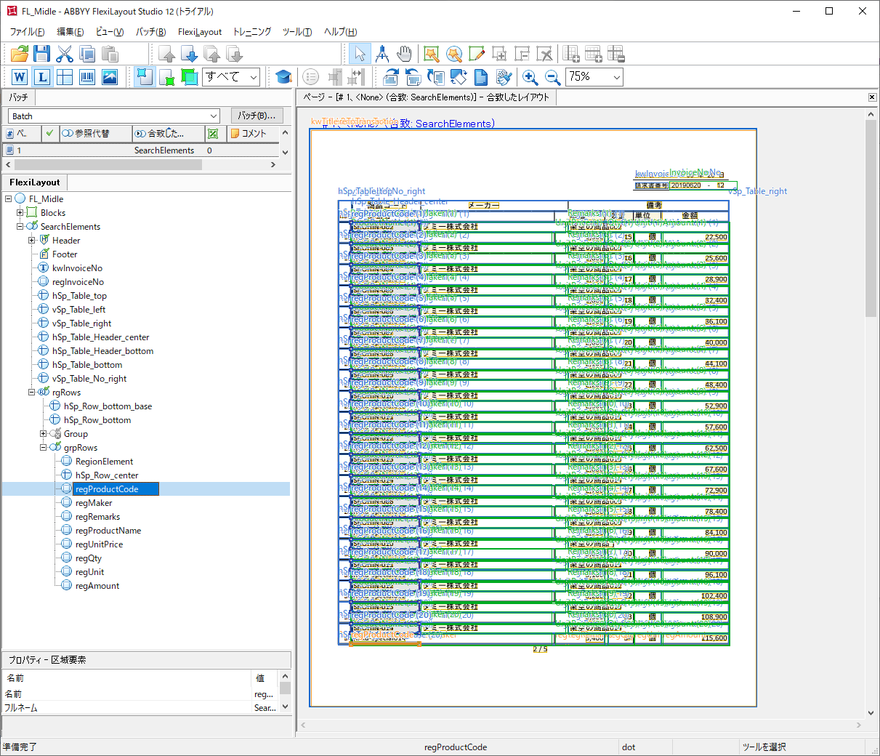Viewport: 880px width, 756px height.
Task: Click the コメント column header
Action: point(253,133)
